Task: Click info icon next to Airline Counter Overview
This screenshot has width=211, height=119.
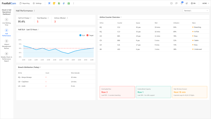Action: pyautogui.click(x=121, y=17)
